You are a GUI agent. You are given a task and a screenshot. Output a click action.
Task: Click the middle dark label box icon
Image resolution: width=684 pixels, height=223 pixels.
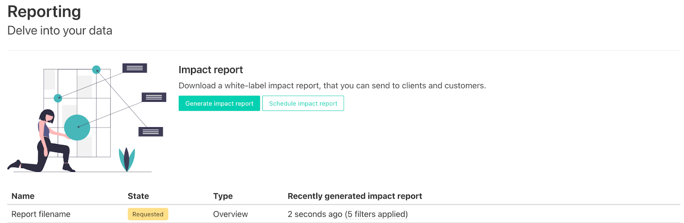(x=154, y=97)
